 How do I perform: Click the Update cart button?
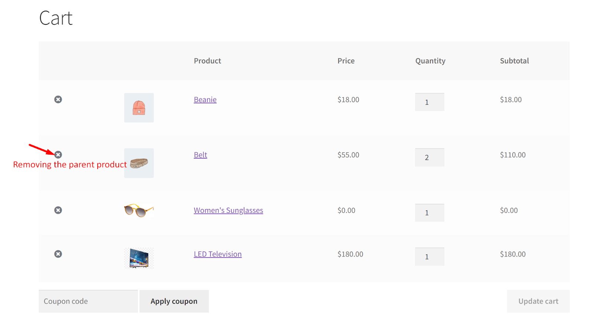[x=538, y=301]
